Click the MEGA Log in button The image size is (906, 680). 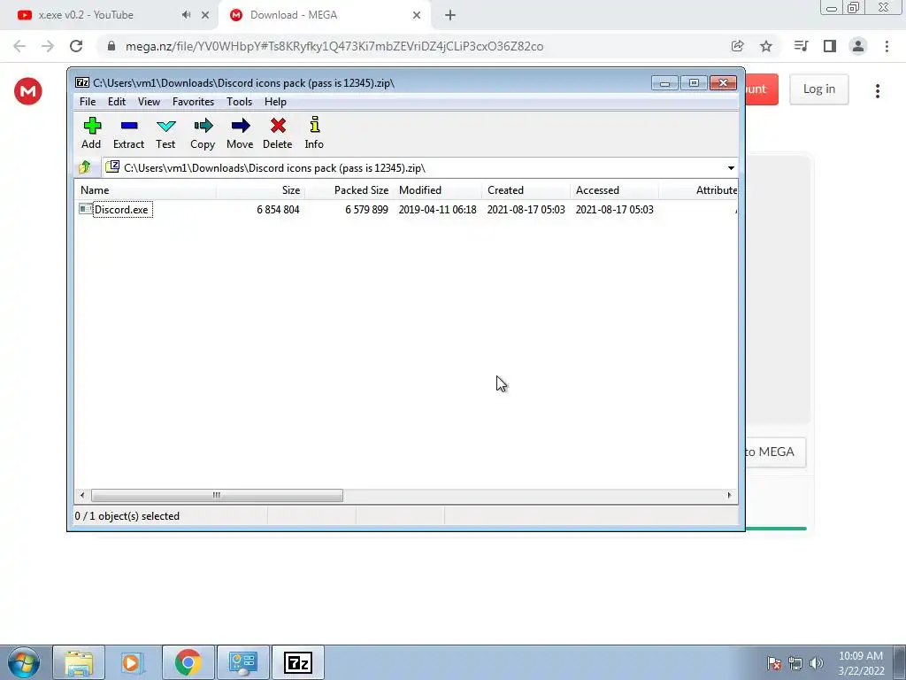(x=818, y=89)
